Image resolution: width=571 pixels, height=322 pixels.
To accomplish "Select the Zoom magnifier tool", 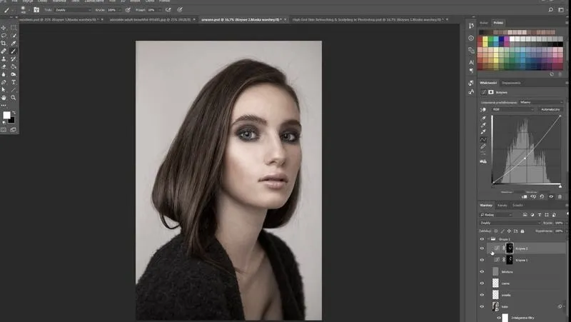I will [14, 97].
